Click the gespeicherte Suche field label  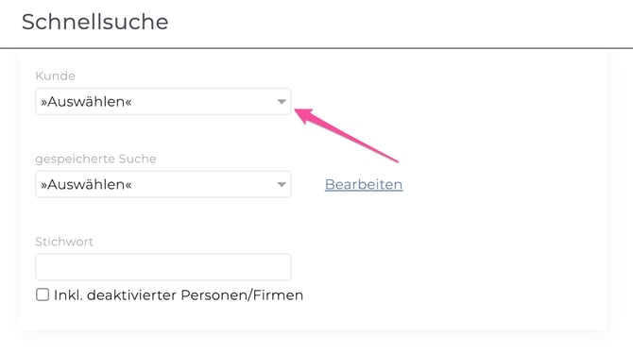click(95, 159)
